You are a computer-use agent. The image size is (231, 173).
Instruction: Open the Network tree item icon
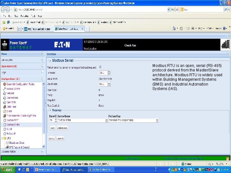point(4,93)
